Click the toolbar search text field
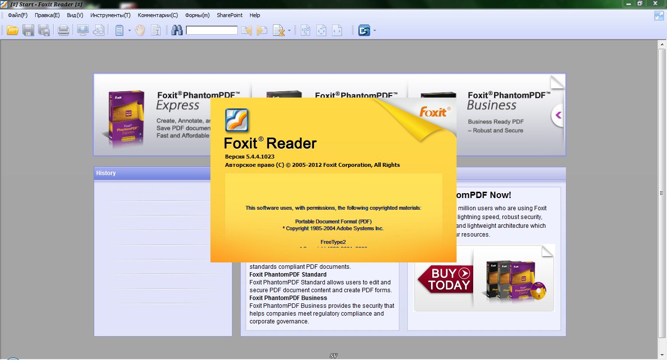Viewport: 667px width, 360px height. point(212,30)
